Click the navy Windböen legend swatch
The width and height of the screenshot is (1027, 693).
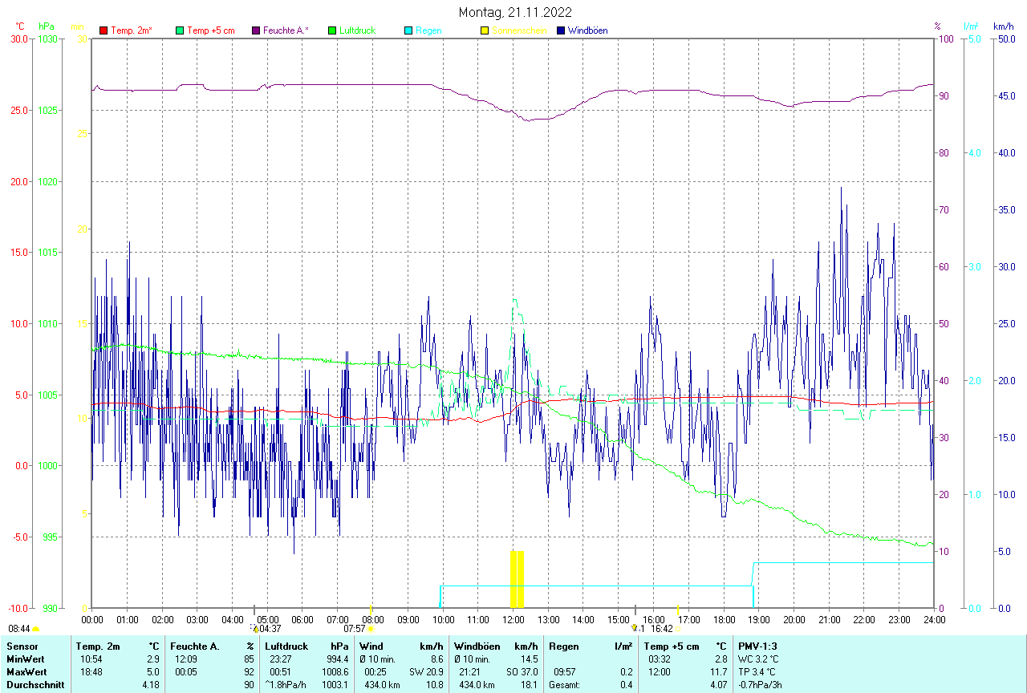coord(561,30)
